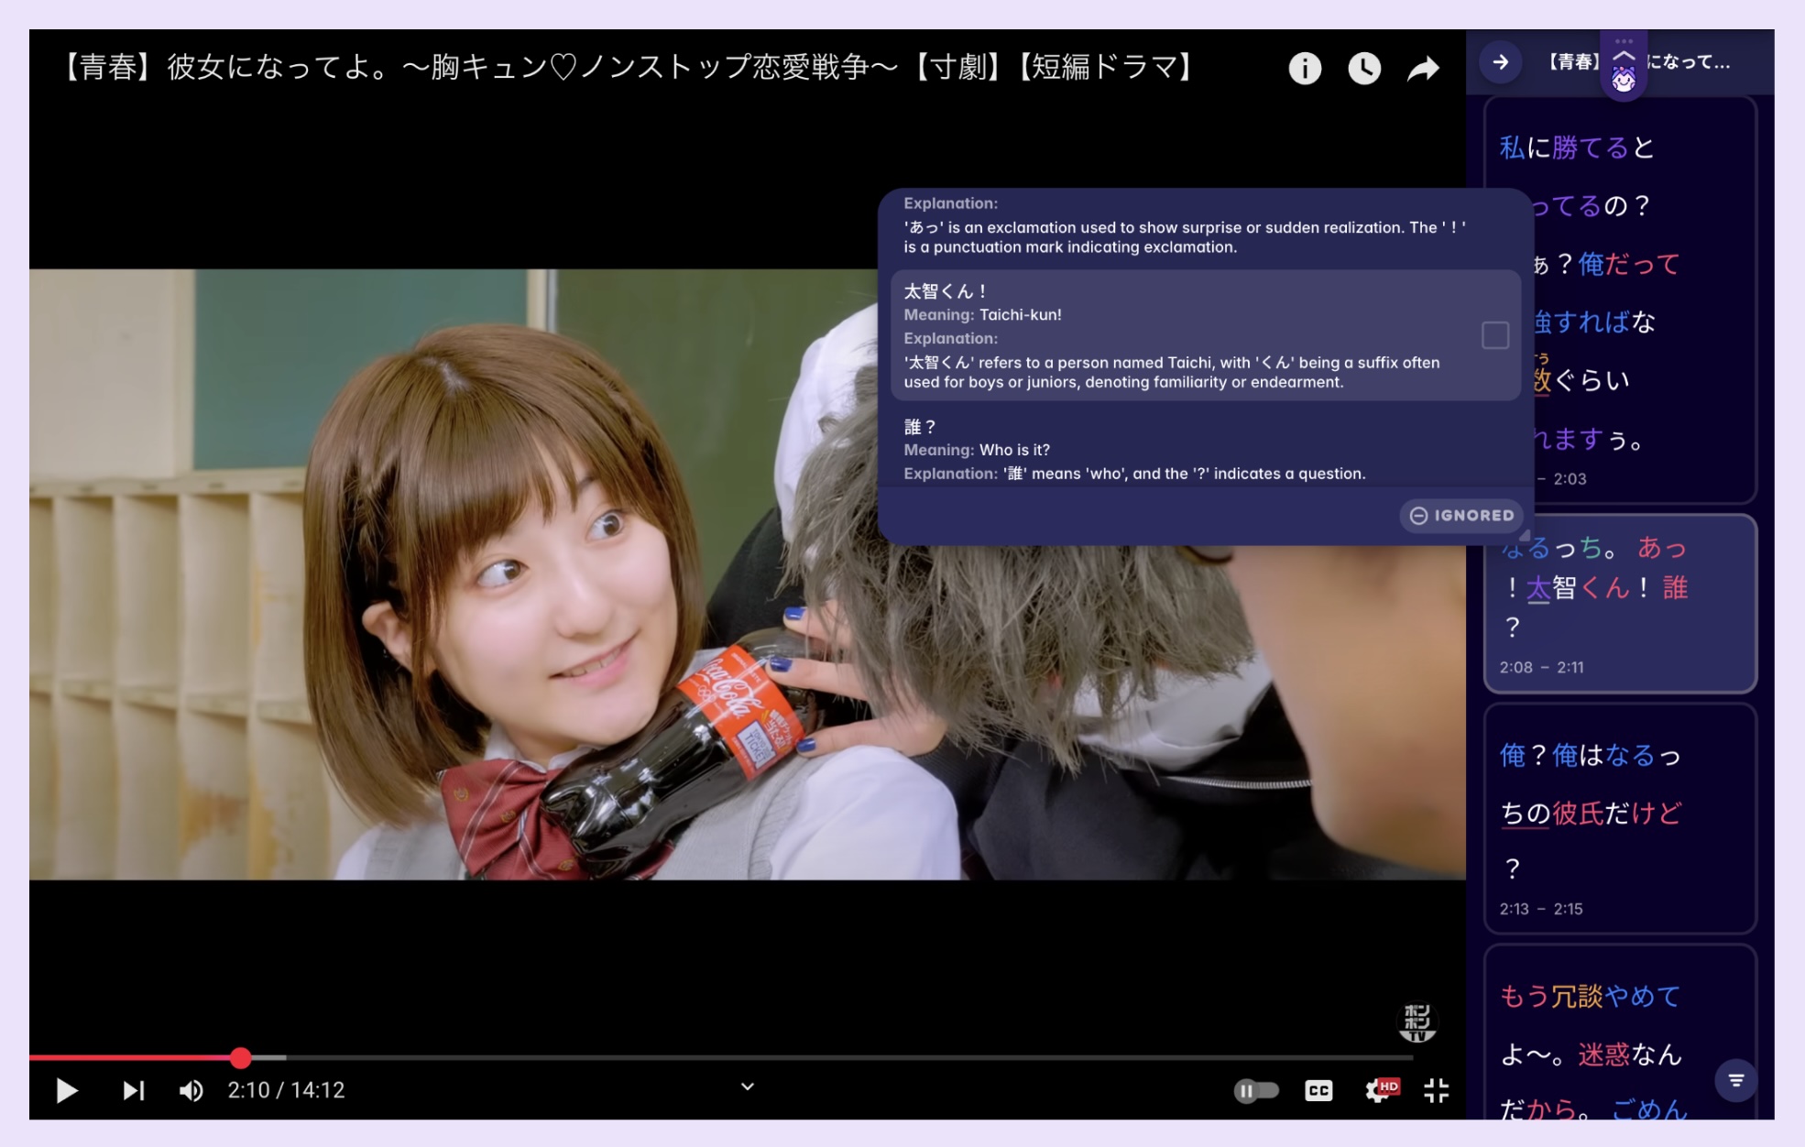Toggle the auto-pause subtitle switch
The width and height of the screenshot is (1805, 1147).
tap(1259, 1090)
